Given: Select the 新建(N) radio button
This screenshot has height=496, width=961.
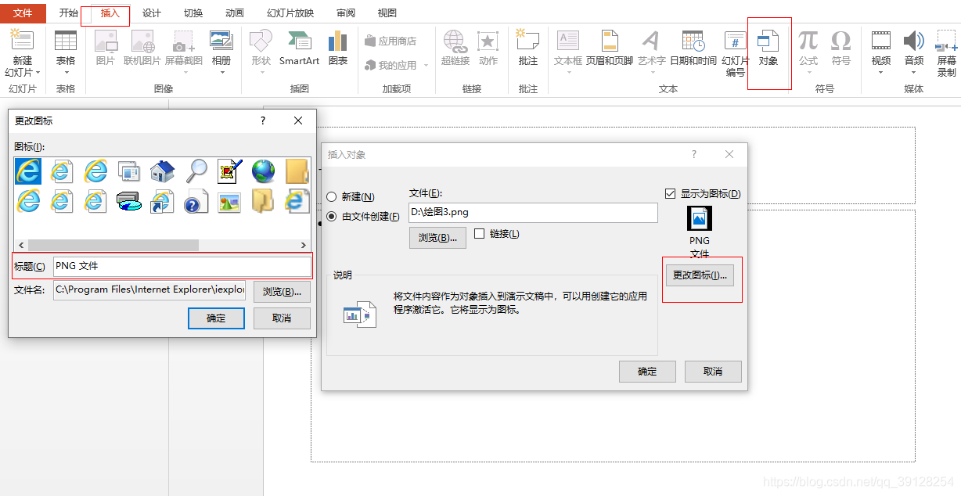Looking at the screenshot, I should click(333, 197).
